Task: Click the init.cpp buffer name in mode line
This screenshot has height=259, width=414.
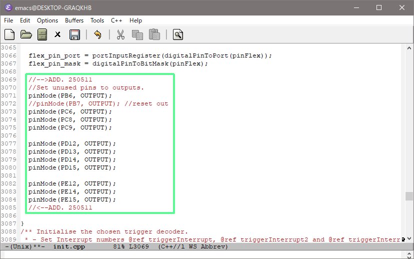Action: tap(69, 246)
